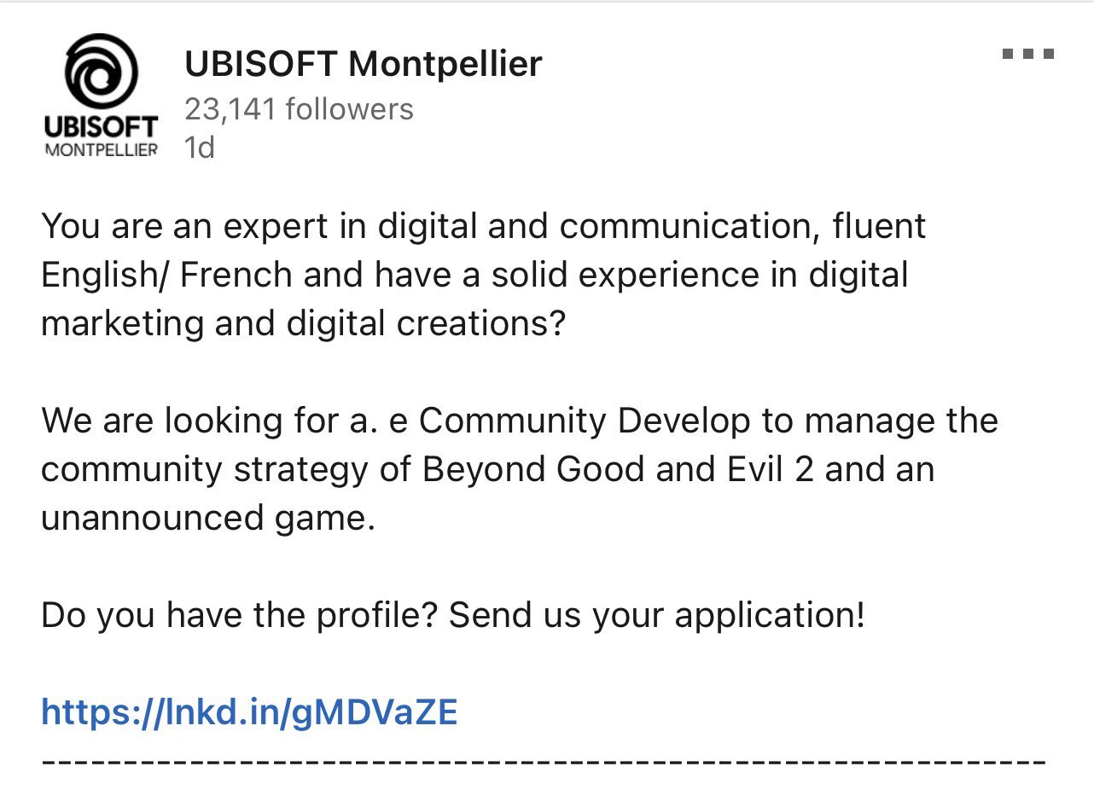Screen dimensions: 1094x807
Task: Click "Send us your application!" text
Action: pos(657,615)
